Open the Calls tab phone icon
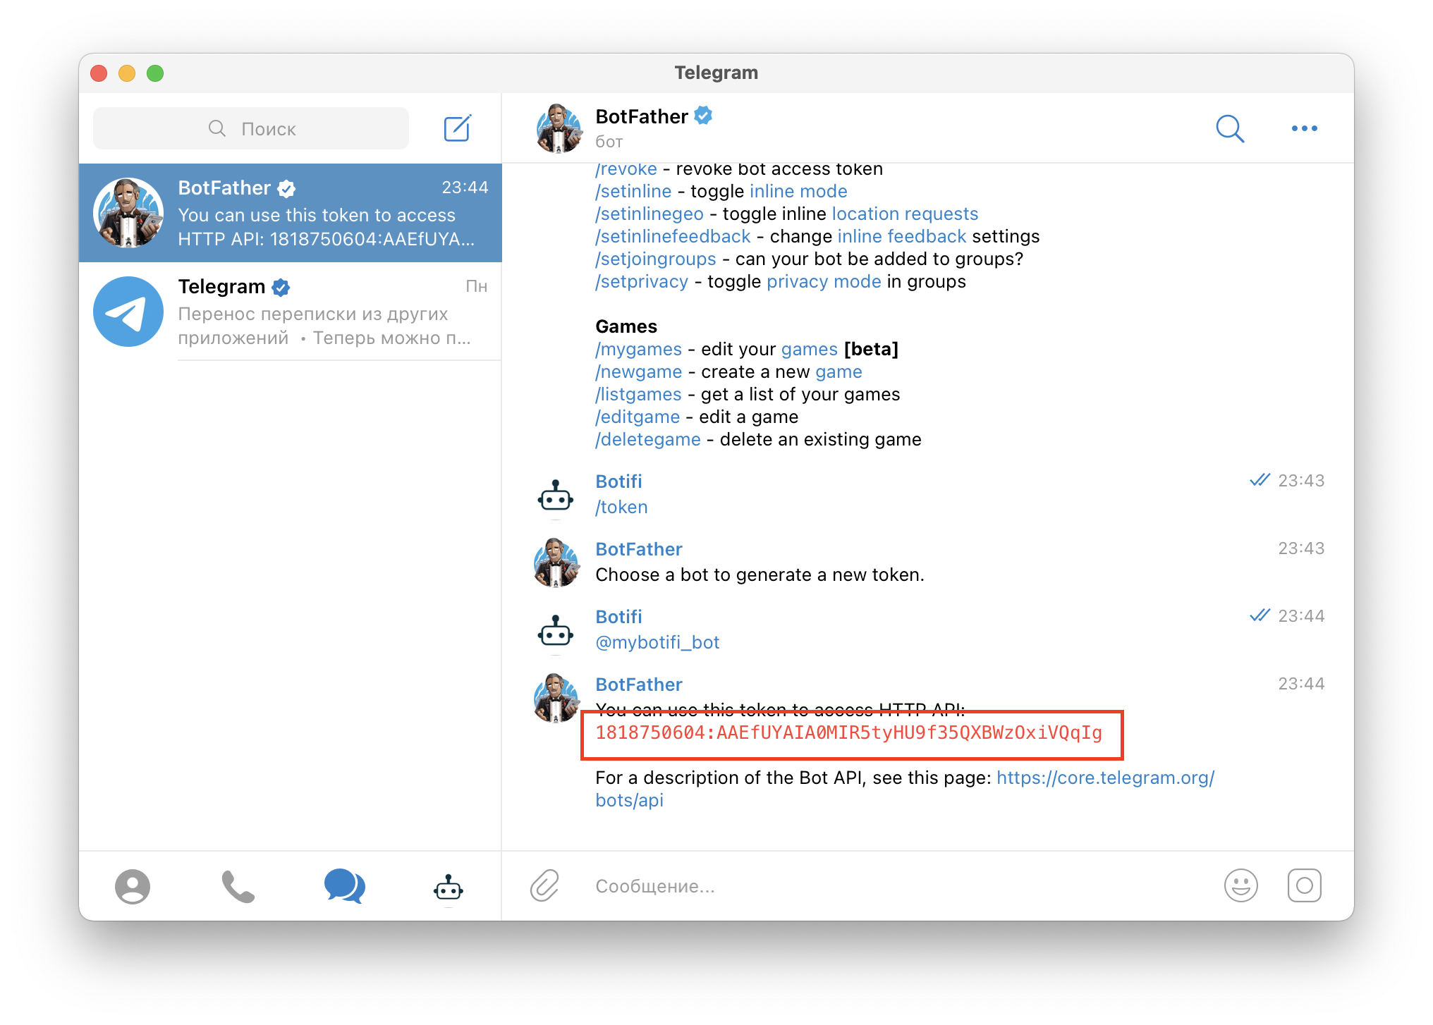Screen dimensions: 1433x1025 (x=238, y=886)
